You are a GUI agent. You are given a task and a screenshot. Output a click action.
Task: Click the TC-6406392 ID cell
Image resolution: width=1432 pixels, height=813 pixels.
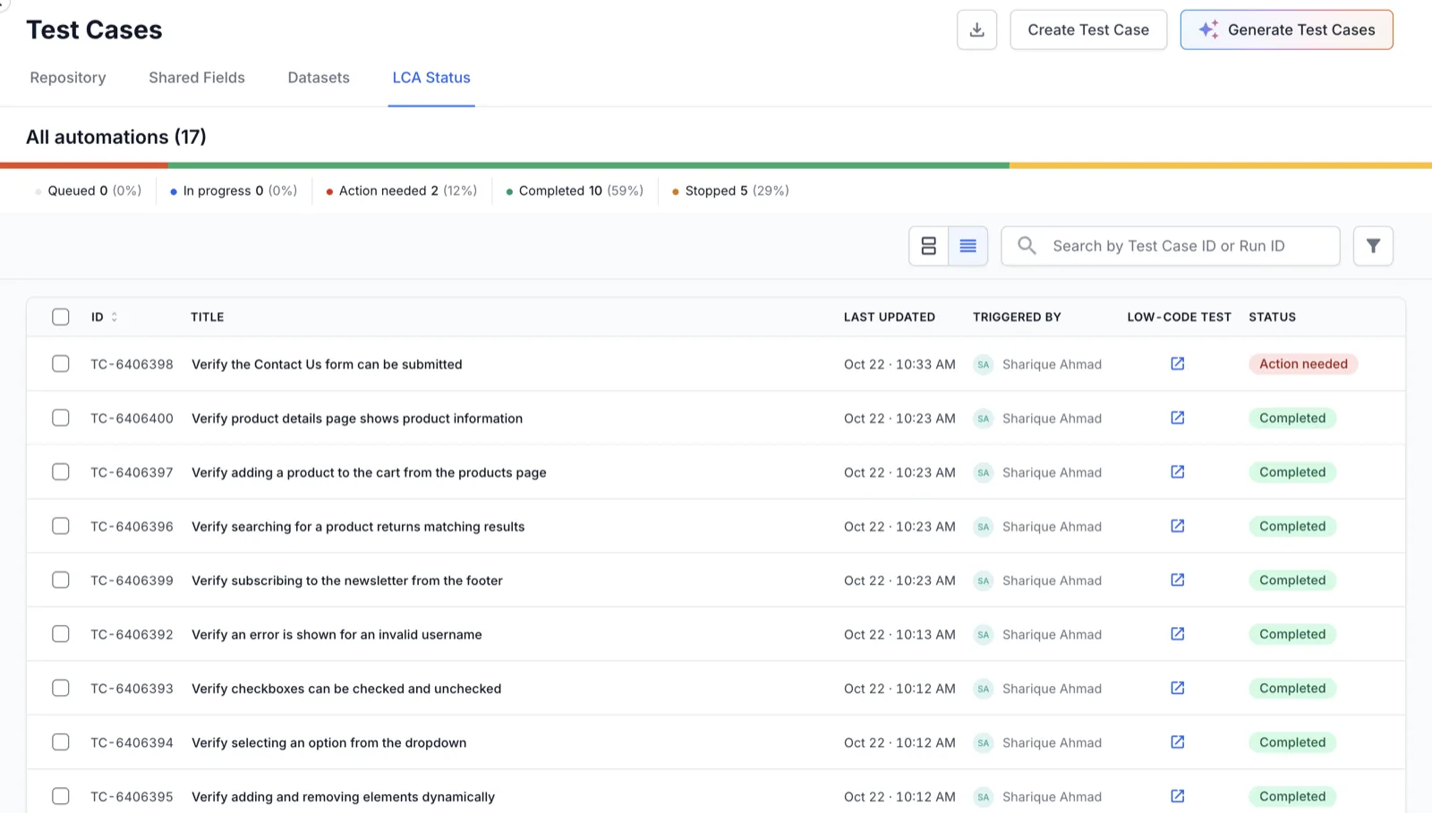coord(132,634)
